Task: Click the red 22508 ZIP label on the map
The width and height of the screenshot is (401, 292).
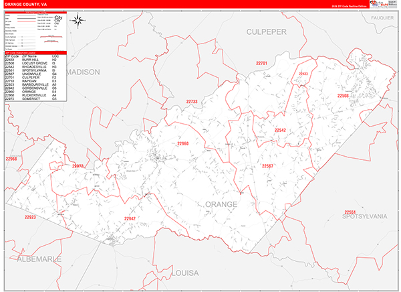Action: pos(343,96)
